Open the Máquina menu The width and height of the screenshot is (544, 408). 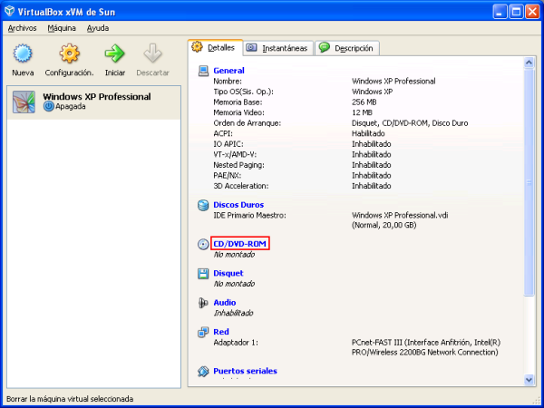click(62, 28)
